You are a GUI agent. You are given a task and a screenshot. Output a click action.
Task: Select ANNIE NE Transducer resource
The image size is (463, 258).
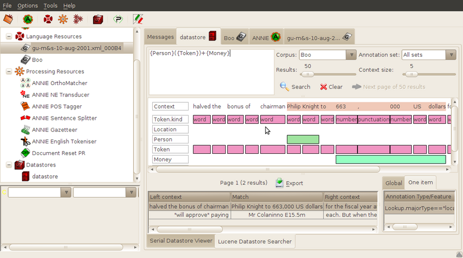tap(61, 95)
